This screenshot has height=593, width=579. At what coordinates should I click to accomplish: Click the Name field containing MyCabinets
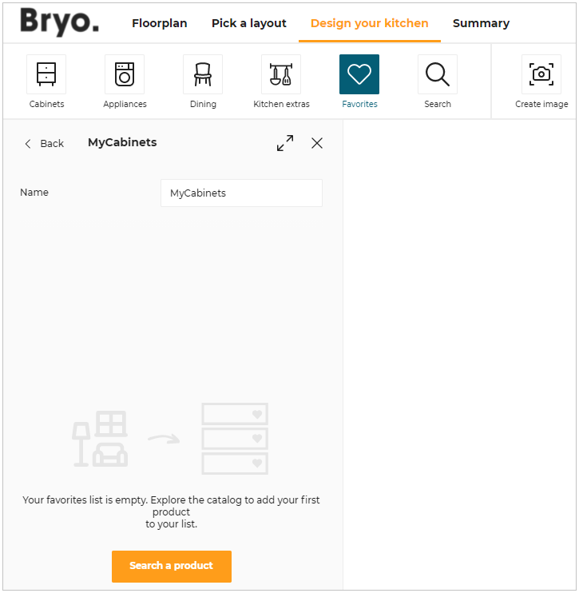point(241,193)
